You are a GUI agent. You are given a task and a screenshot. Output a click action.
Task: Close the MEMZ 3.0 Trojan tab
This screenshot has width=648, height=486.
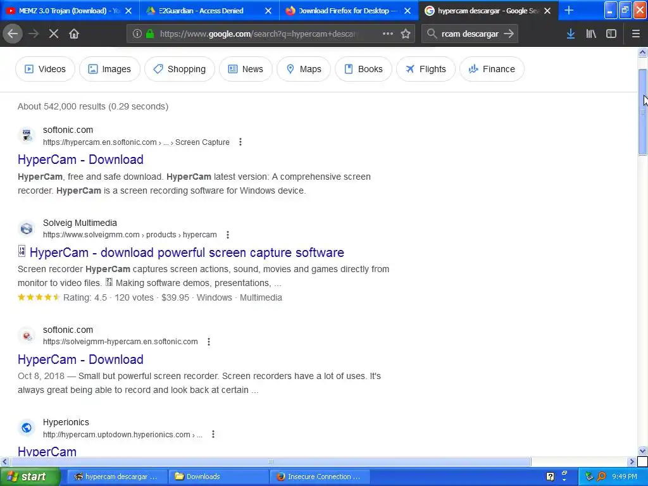pyautogui.click(x=128, y=11)
